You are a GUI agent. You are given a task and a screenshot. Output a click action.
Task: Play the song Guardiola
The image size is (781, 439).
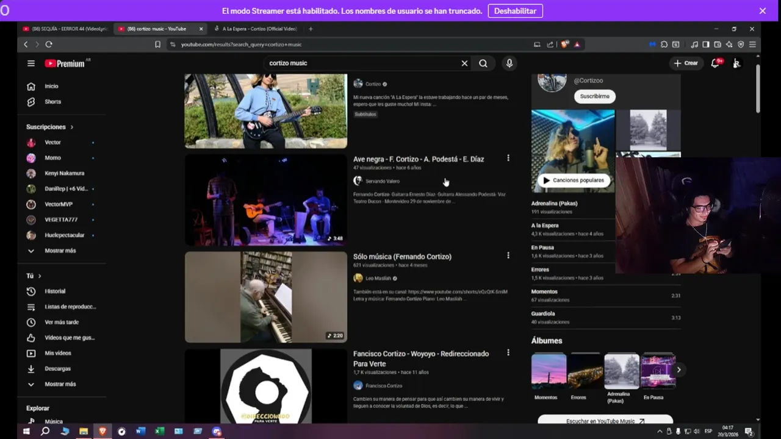click(x=543, y=313)
